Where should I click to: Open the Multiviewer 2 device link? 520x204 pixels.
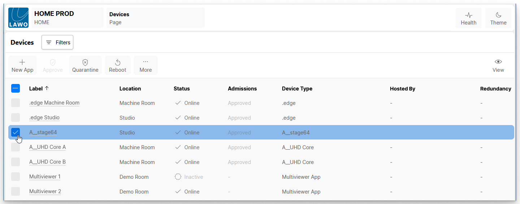pos(45,191)
